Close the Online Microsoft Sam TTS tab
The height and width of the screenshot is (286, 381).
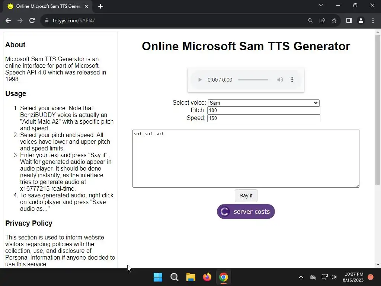click(x=86, y=7)
